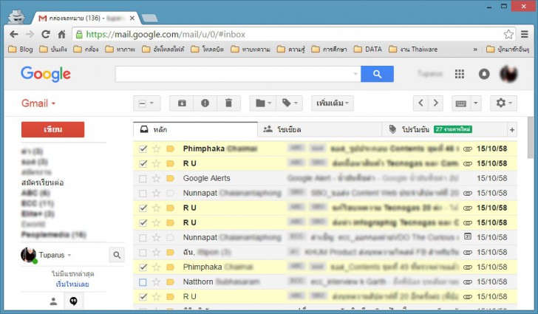Switch to the โปรโมชัน tab
This screenshot has width=538, height=314.
(x=444, y=129)
